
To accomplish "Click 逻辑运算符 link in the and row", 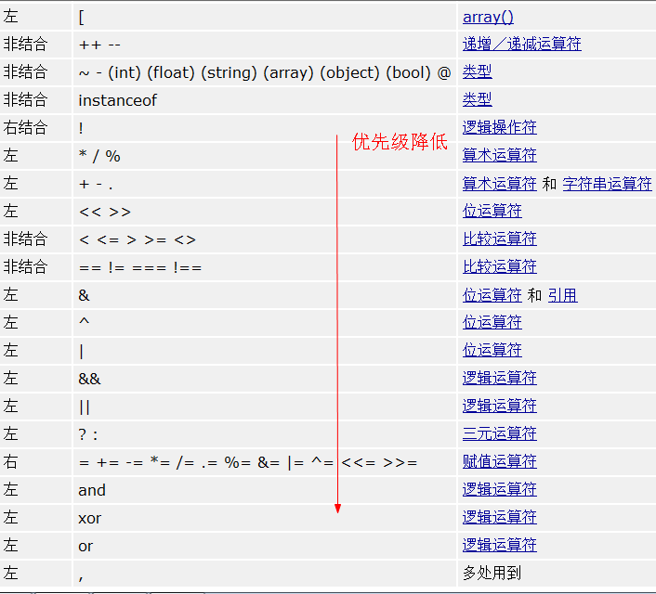I will tap(500, 489).
